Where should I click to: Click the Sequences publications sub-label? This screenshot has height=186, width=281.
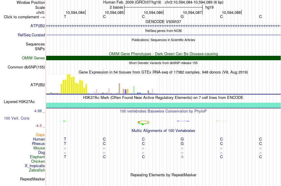coord(35,44)
